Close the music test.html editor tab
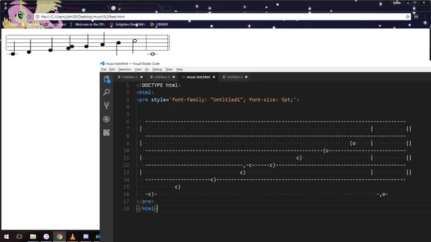 point(214,77)
